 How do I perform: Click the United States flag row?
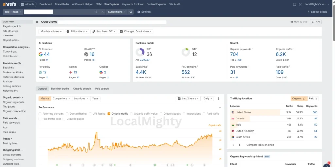(274, 112)
